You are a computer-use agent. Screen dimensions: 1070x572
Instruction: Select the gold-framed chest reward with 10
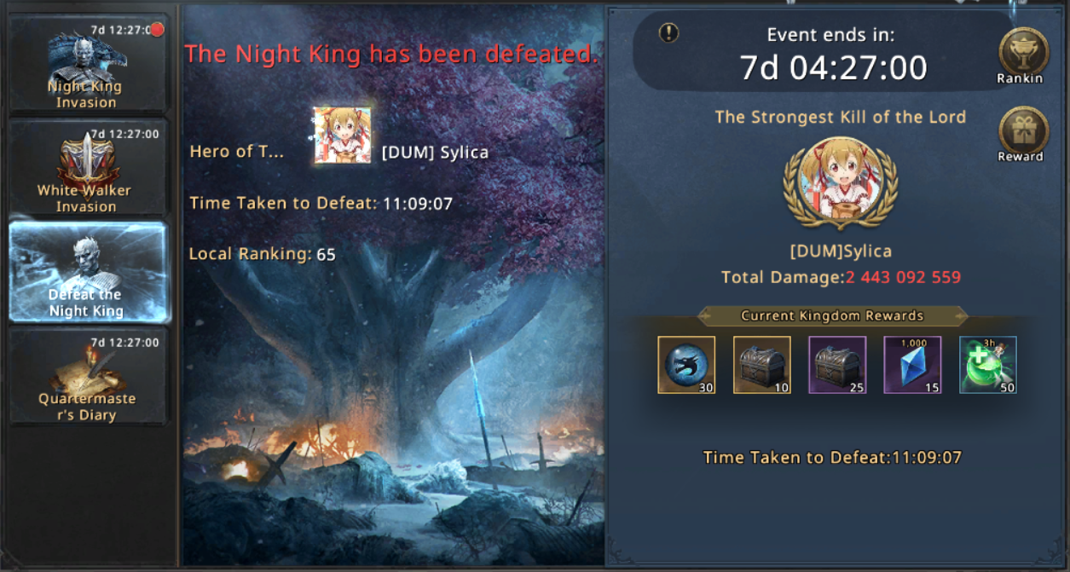(x=762, y=365)
